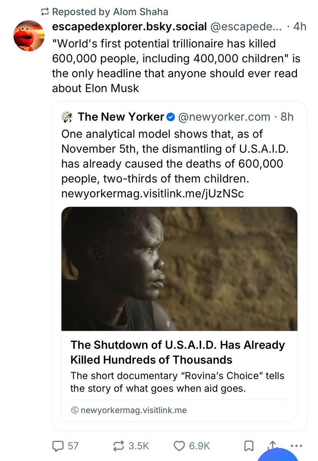Open the escapedexplorer Elmo avatar

pyautogui.click(x=29, y=36)
